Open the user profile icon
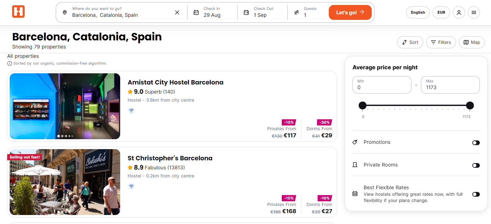The image size is (491, 224). (459, 12)
